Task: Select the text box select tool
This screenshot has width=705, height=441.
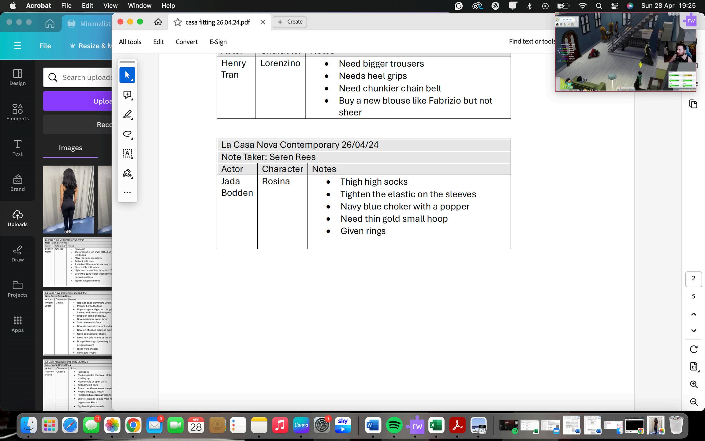Action: (x=127, y=153)
